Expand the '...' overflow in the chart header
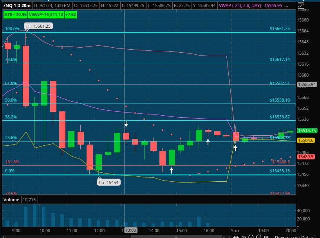Screen dimensions: 320x238 tap(286, 6)
